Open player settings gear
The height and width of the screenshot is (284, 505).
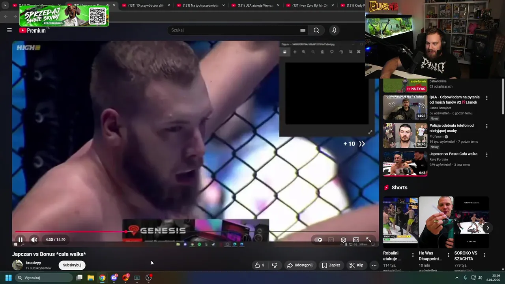click(343, 239)
